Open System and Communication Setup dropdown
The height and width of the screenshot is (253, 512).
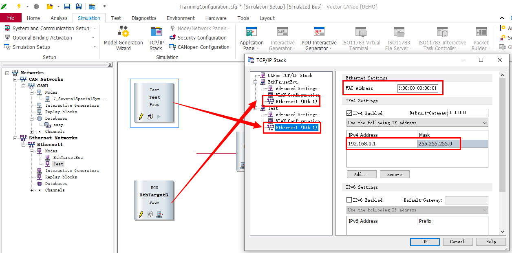[x=95, y=28]
